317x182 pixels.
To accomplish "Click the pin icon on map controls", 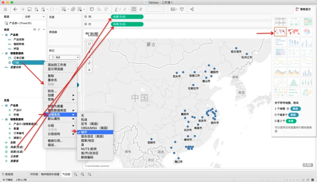I will click(90, 63).
